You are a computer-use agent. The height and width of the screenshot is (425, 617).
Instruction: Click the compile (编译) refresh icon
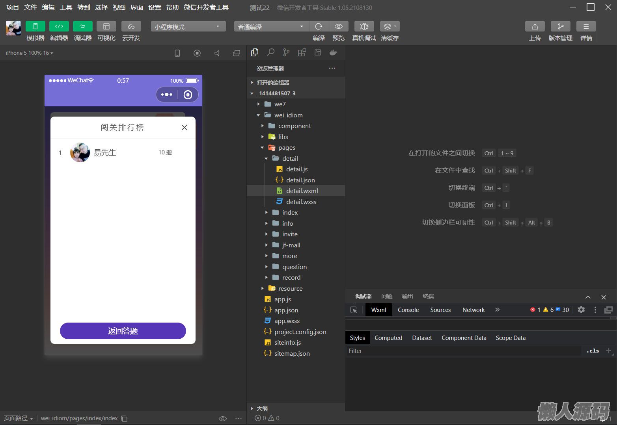pyautogui.click(x=319, y=26)
